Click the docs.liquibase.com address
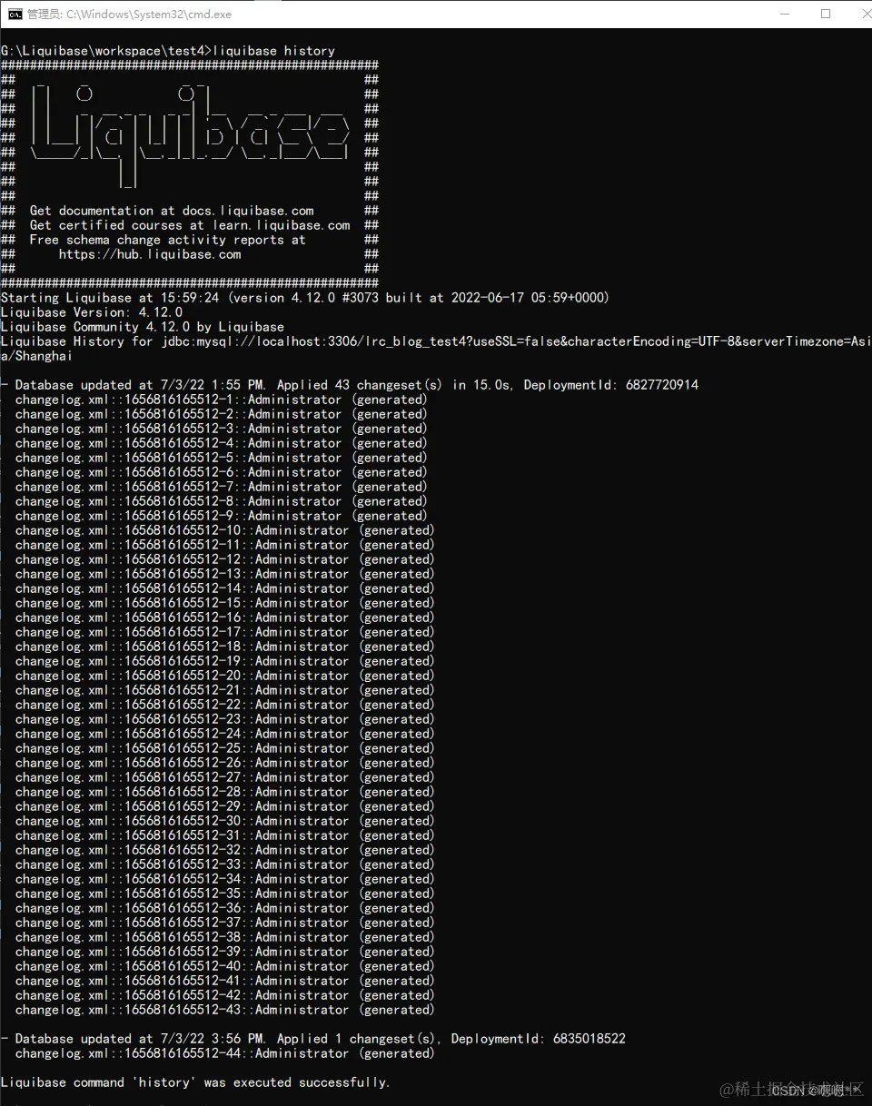This screenshot has height=1106, width=872. click(248, 211)
